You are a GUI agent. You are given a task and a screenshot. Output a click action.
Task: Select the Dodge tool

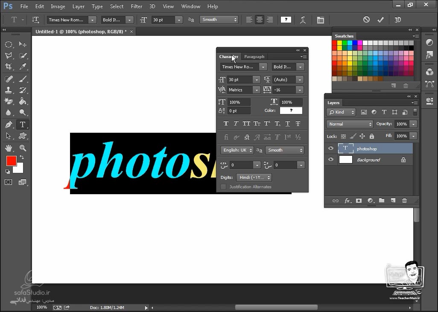(23, 112)
